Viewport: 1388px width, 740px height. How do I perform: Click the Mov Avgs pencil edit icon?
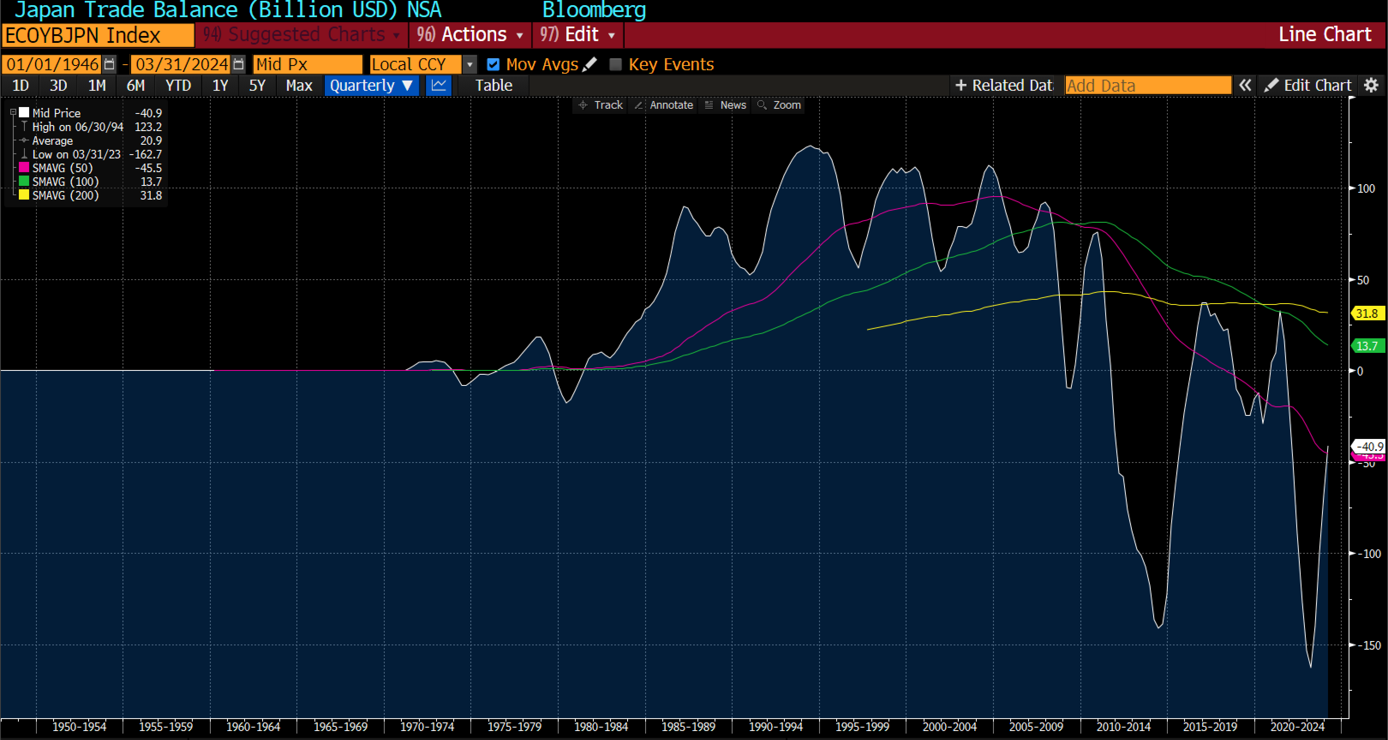click(589, 64)
